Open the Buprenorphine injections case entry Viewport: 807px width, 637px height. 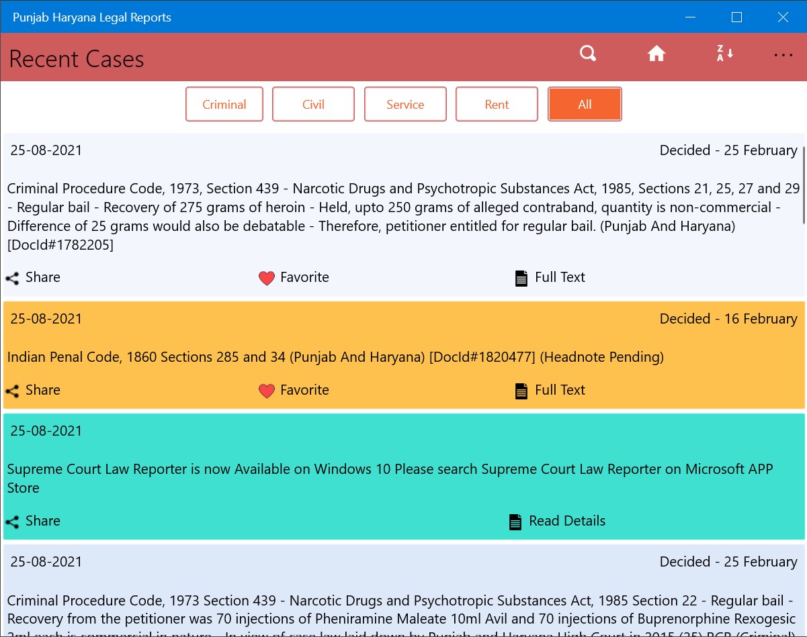coord(403,591)
